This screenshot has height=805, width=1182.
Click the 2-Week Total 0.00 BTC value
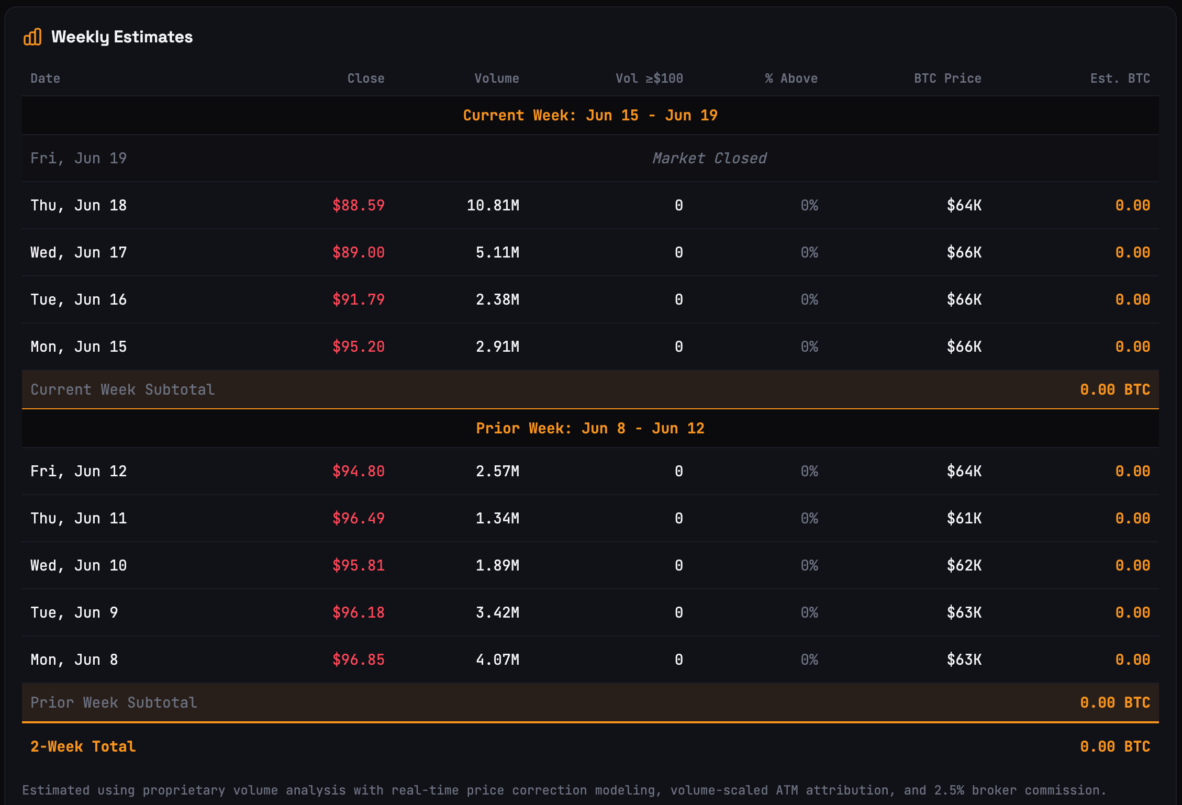coord(1115,746)
